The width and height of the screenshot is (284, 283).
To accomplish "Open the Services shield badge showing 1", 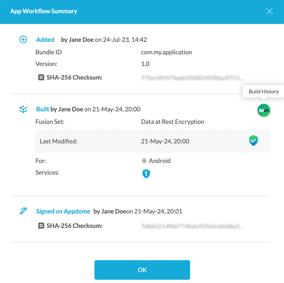I will click(x=146, y=174).
